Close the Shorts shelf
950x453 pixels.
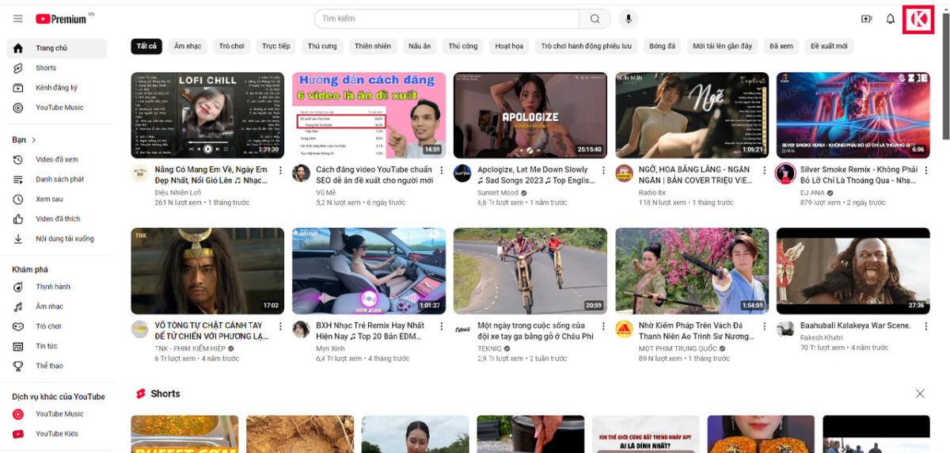[x=920, y=394]
